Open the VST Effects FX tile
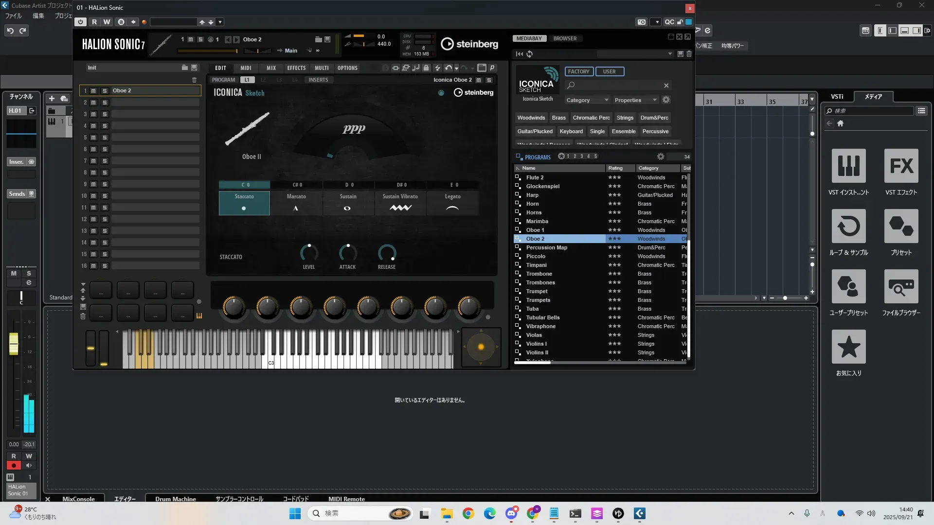Screen dimensions: 934x525 point(901,166)
